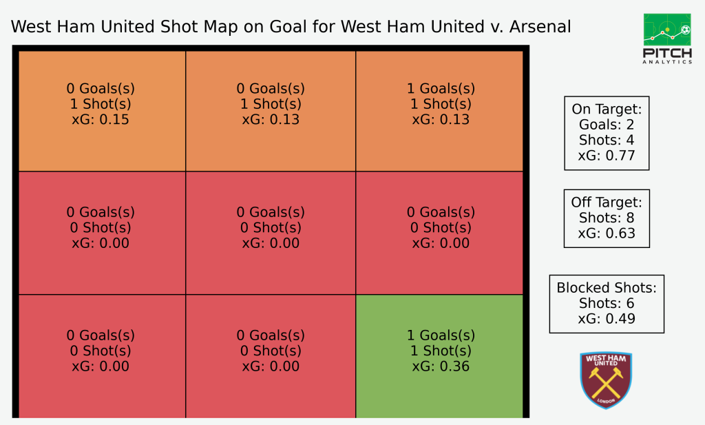
Task: Click the black left goalpost border
Action: (x=15, y=231)
